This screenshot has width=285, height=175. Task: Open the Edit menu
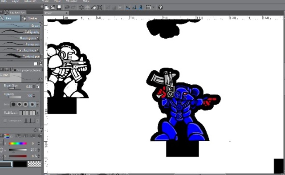tap(4, 1)
